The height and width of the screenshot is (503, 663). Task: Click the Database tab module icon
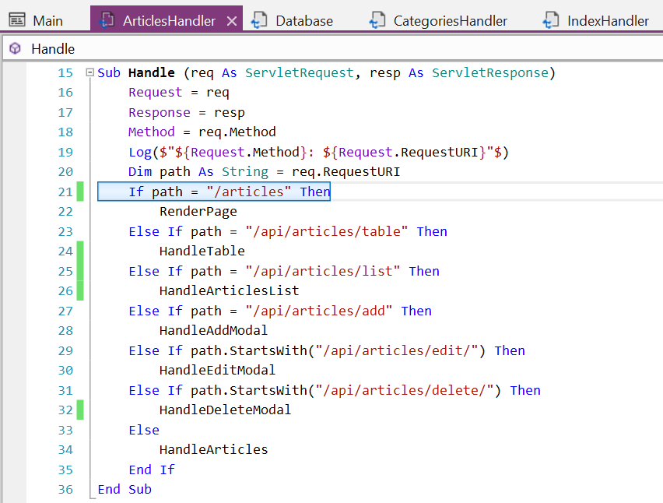coord(259,20)
